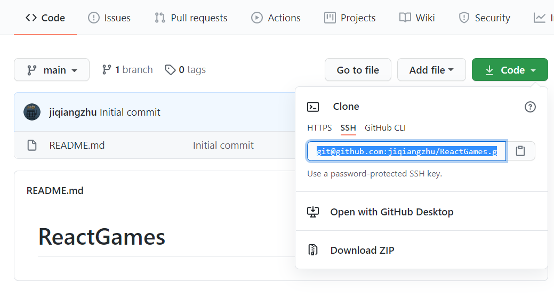The width and height of the screenshot is (554, 306).
Task: Click the ReactGames heading
Action: point(102,237)
